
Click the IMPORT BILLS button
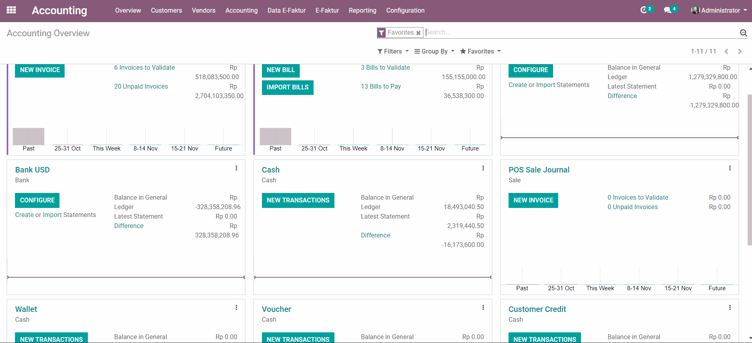[287, 87]
